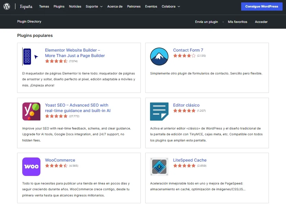Click the description "Activa el anterior editor"

pos(206,134)
